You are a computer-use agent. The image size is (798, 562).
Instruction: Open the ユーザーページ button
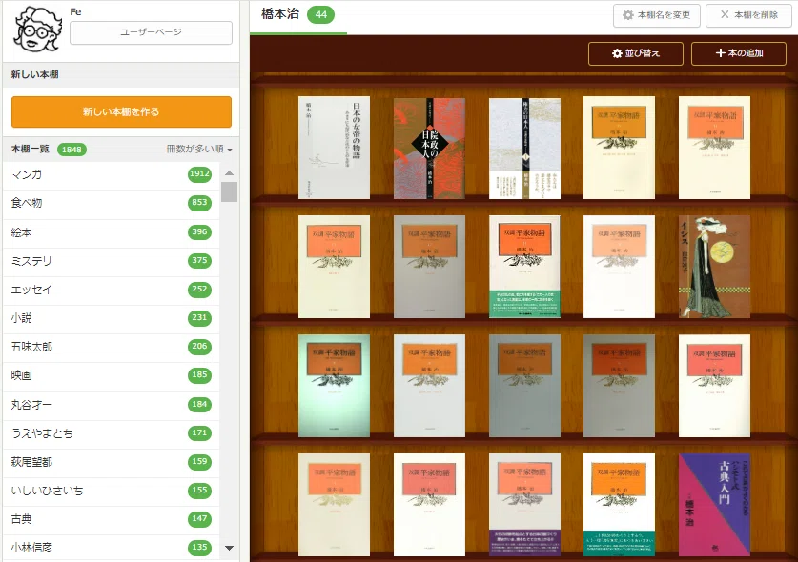pos(152,32)
